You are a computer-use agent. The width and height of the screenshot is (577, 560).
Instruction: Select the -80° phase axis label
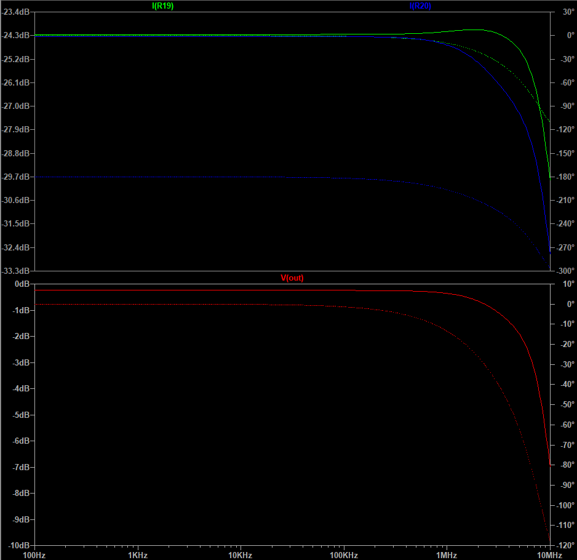click(x=568, y=465)
